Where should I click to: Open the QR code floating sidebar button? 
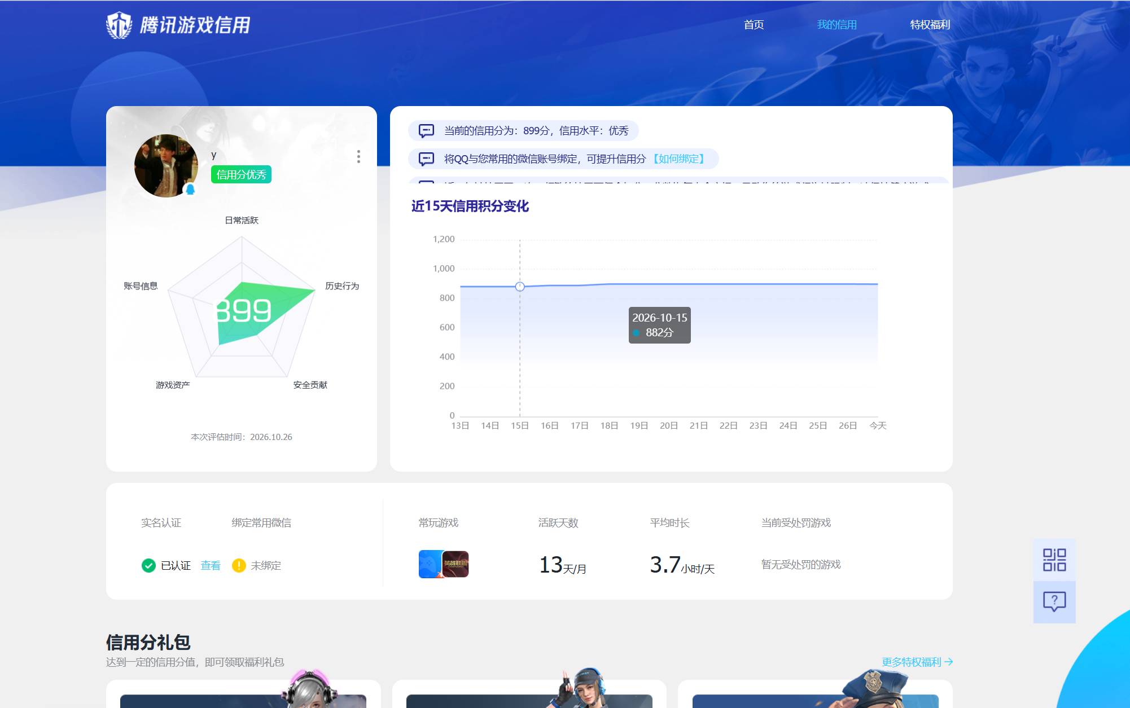tap(1054, 560)
